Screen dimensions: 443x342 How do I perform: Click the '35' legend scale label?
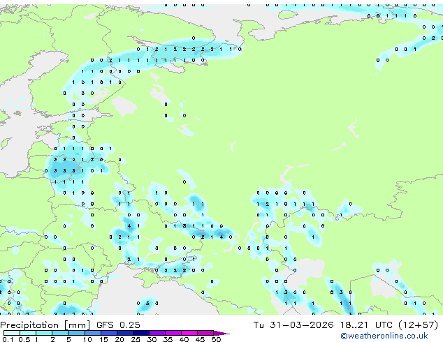168,339
